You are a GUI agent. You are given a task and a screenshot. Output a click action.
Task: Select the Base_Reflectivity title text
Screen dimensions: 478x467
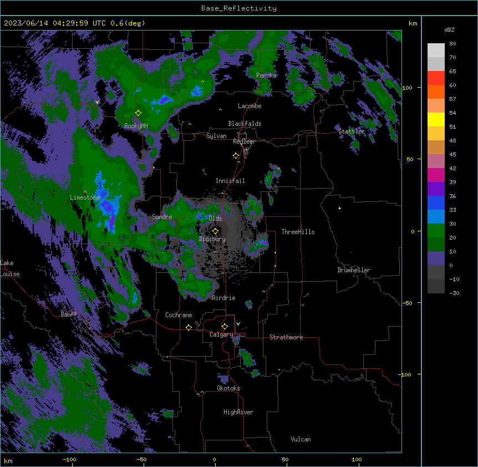[239, 8]
